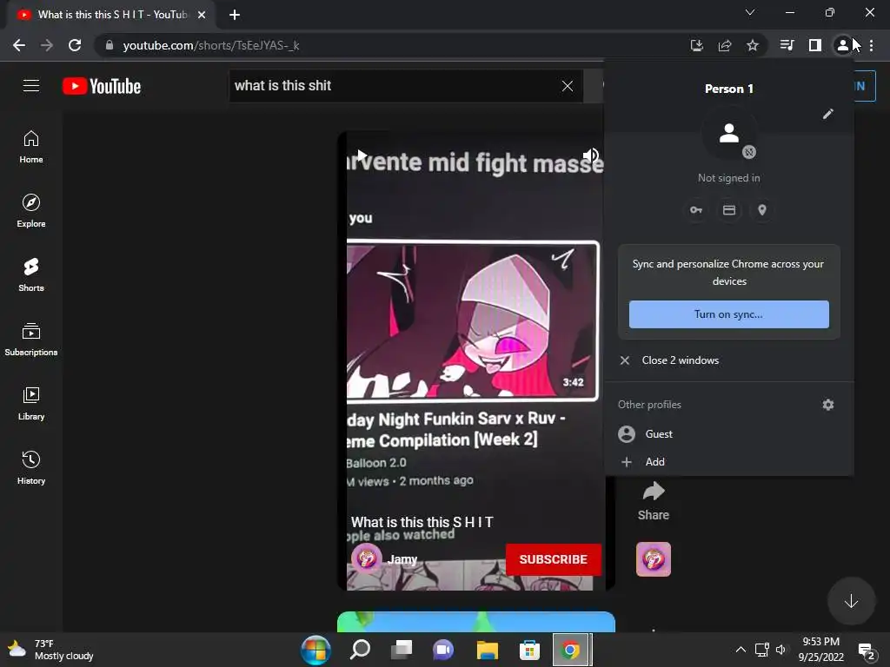Open Microsoft Store from taskbar
This screenshot has width=890, height=667.
(529, 650)
